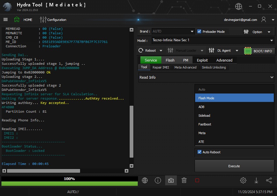This screenshot has width=277, height=196.
Task: Click the log scroll right arrow
Action: pos(126,171)
